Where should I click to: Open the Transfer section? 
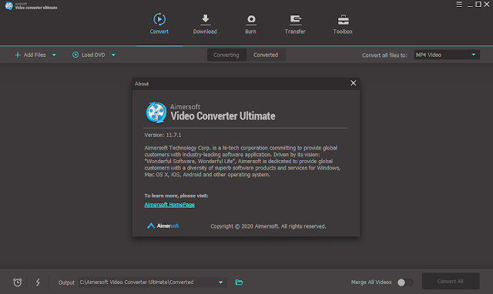click(x=295, y=24)
